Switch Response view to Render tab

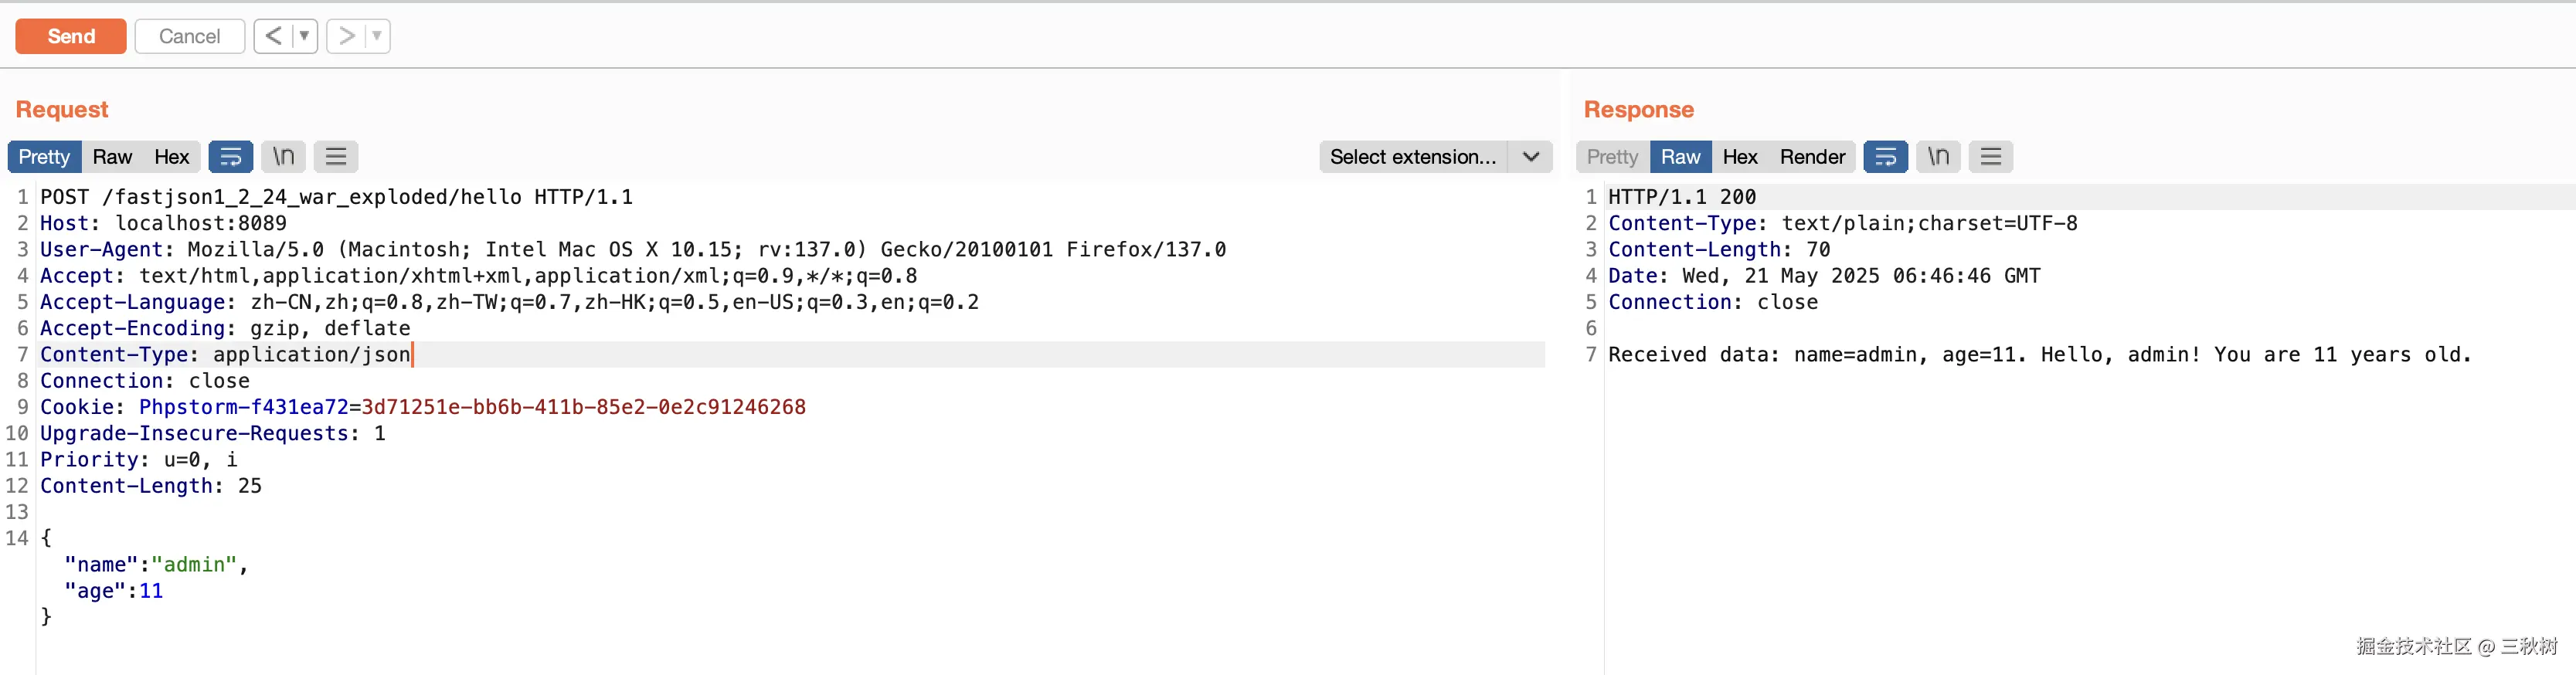click(x=1811, y=157)
